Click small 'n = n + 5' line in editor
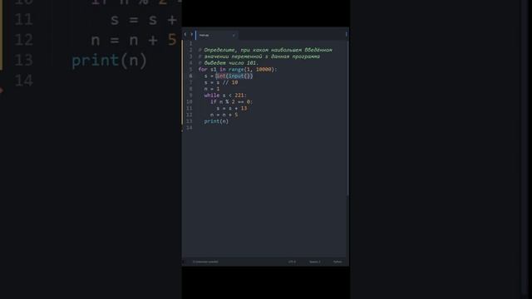 pyautogui.click(x=224, y=115)
